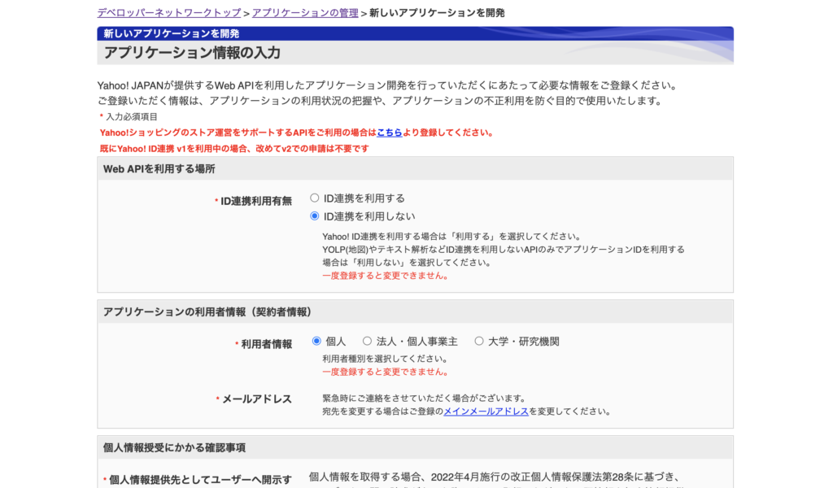
Task: Click the アプリケーションの利用者情報（契約者情報） section header
Action: click(x=207, y=312)
